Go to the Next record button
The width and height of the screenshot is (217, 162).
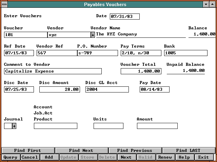(x=126, y=157)
